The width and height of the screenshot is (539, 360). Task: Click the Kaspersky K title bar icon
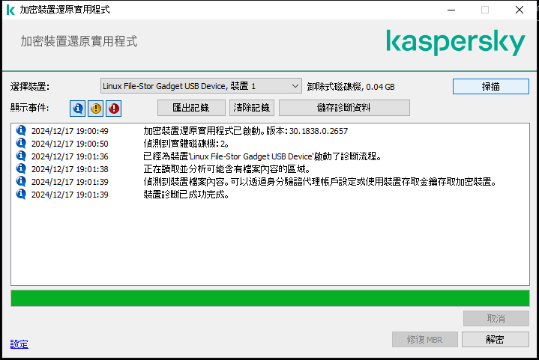[x=10, y=10]
